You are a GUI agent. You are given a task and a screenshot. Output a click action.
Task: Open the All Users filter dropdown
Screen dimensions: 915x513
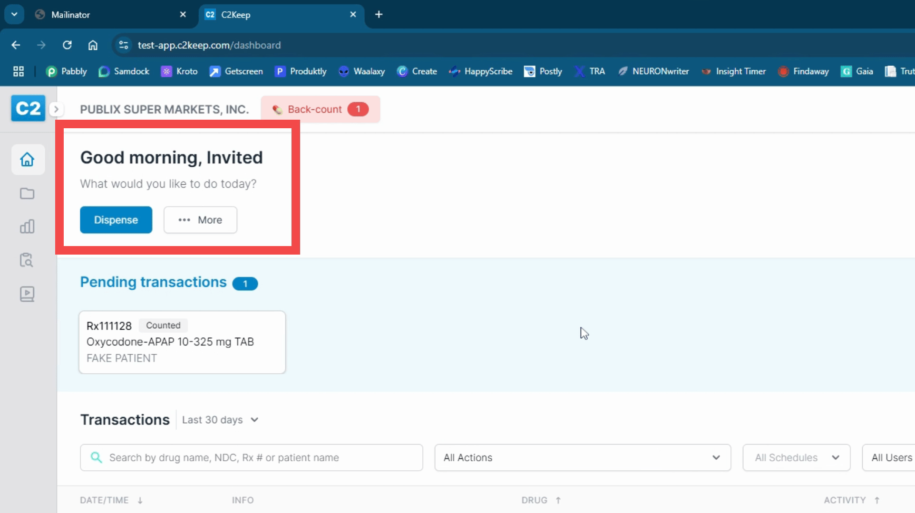889,457
